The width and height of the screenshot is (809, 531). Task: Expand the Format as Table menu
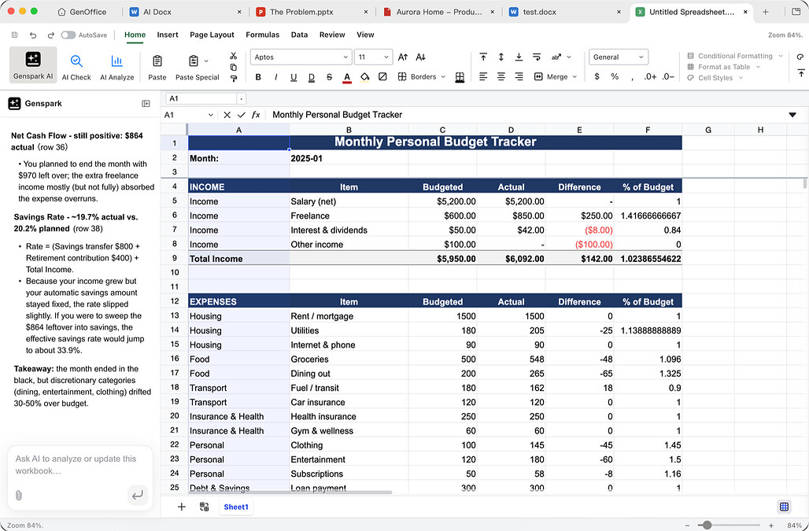coord(724,67)
